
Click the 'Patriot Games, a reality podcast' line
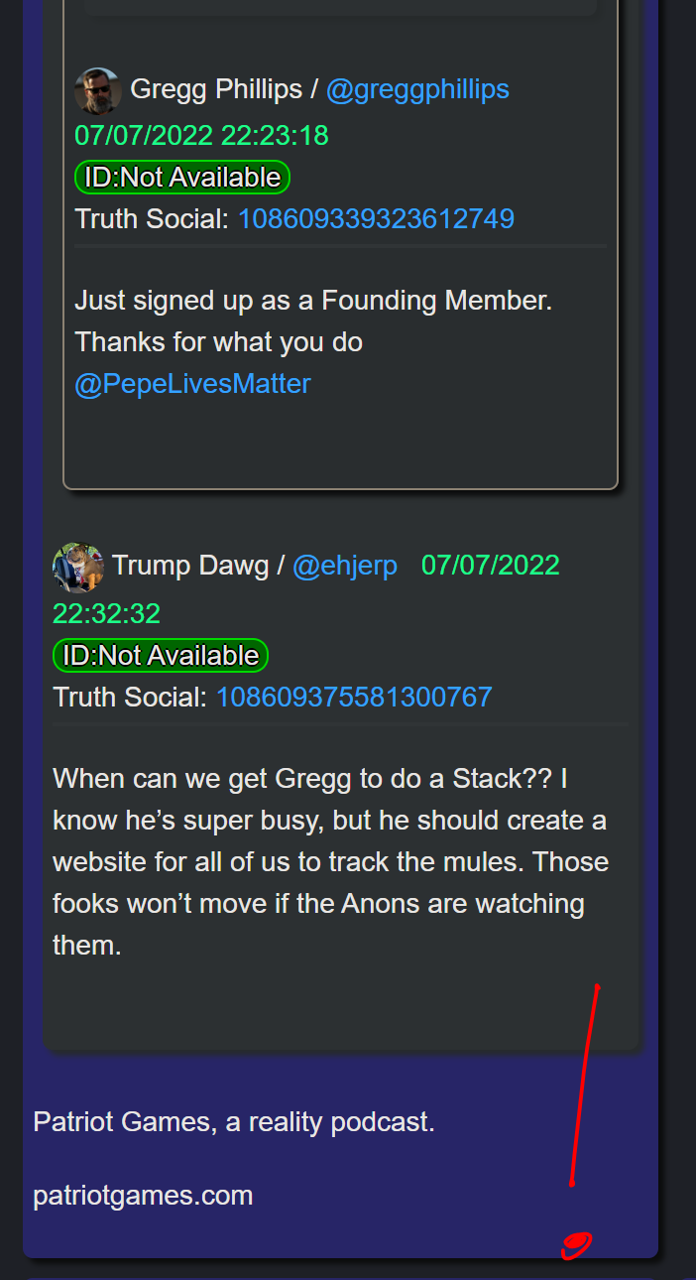[x=234, y=1122]
